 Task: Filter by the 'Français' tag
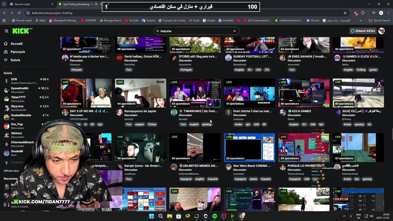(76, 70)
